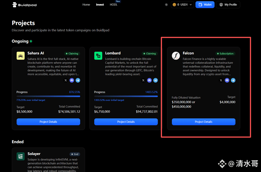Open Lombard's X (Twitter) icon
Screen dimensions: 261x172
tap(143, 80)
